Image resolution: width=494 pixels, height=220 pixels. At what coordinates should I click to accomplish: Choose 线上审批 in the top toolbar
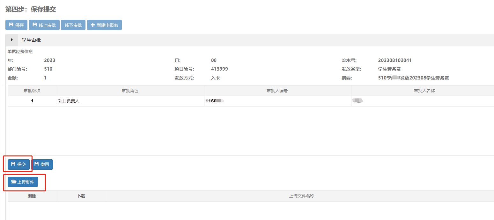[x=44, y=25]
